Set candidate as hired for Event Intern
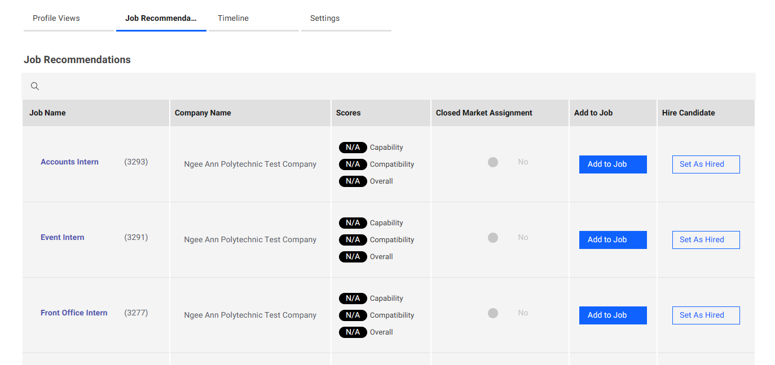Screen dimensions: 775x365 point(706,240)
